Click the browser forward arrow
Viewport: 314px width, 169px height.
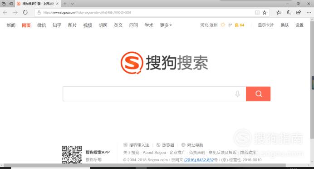point(15,12)
